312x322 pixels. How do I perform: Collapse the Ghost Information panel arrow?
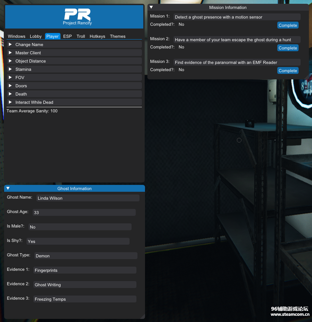(8, 188)
